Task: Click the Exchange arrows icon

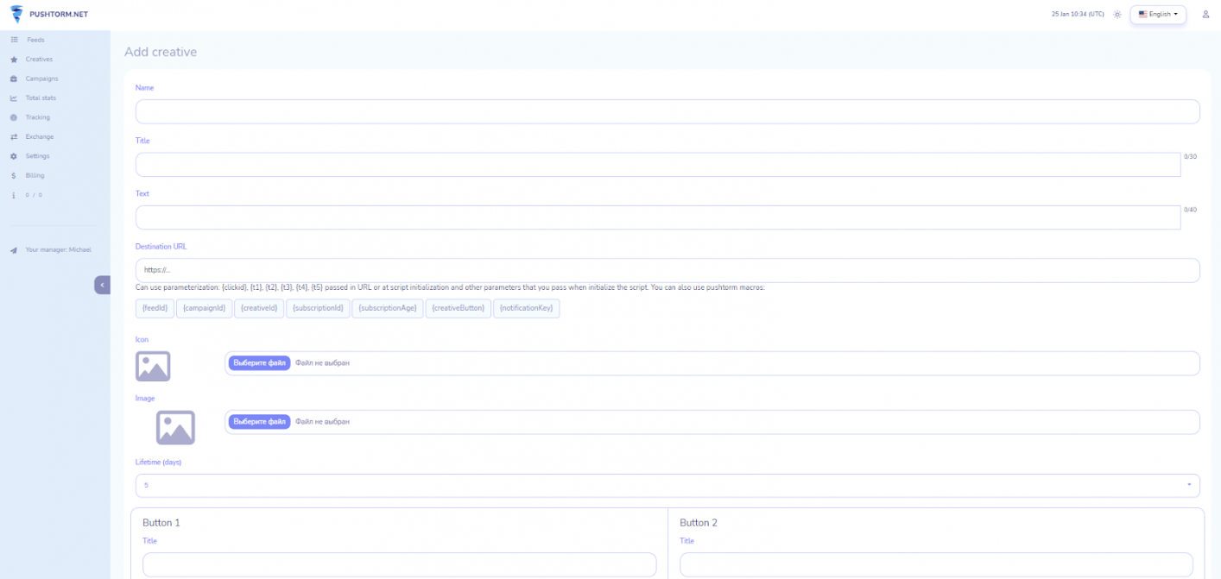Action: (14, 136)
